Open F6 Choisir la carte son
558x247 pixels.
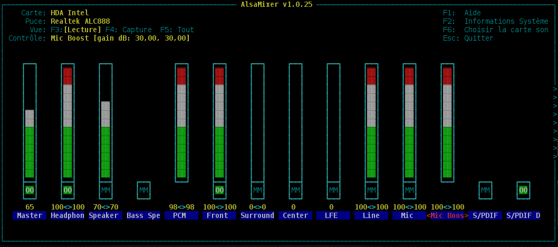496,30
